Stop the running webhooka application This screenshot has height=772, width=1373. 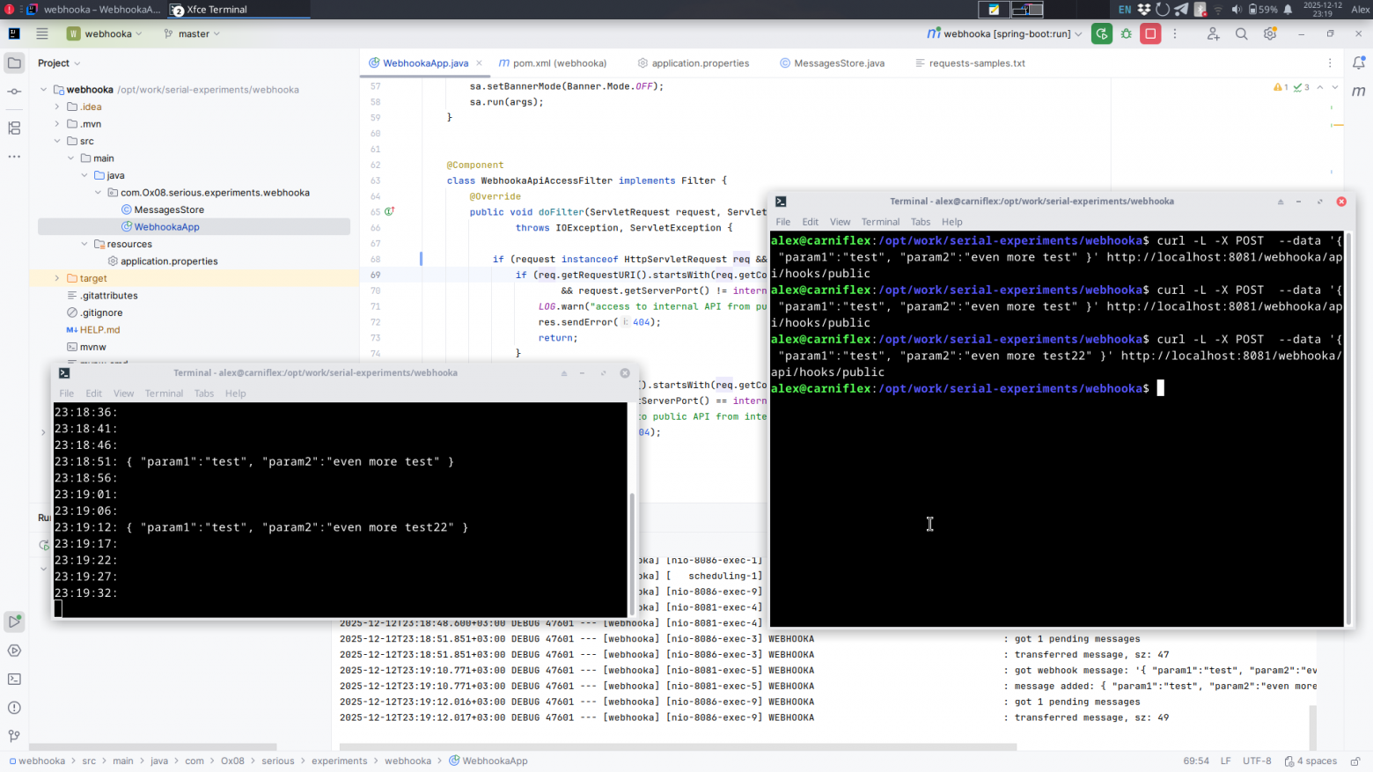pos(1150,33)
